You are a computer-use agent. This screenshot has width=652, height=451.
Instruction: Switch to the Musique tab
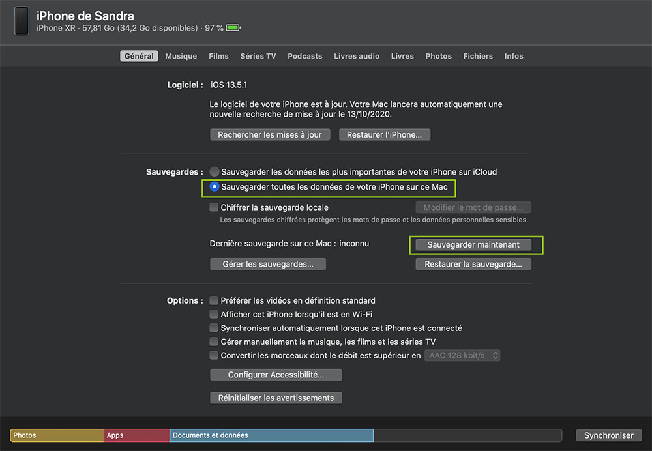pos(181,56)
